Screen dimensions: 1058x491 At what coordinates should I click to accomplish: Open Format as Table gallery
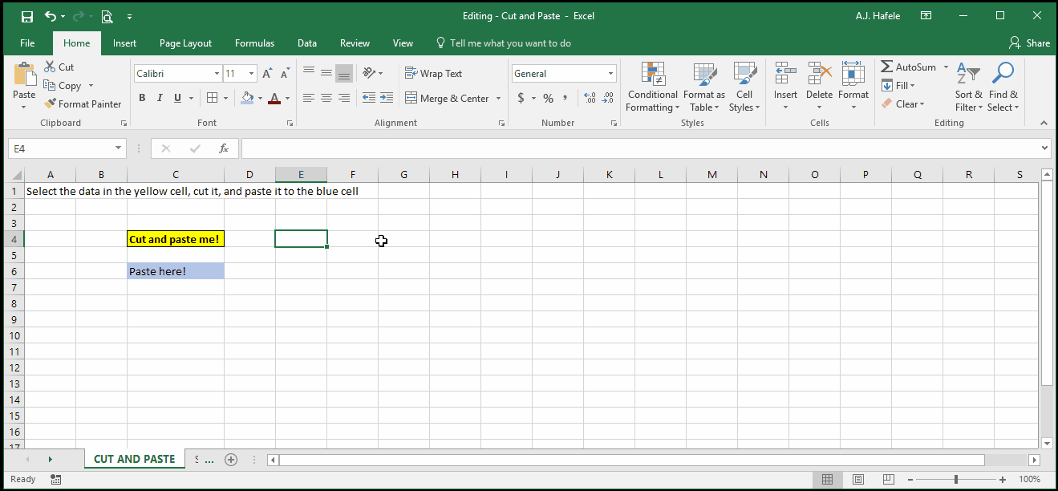coord(704,87)
